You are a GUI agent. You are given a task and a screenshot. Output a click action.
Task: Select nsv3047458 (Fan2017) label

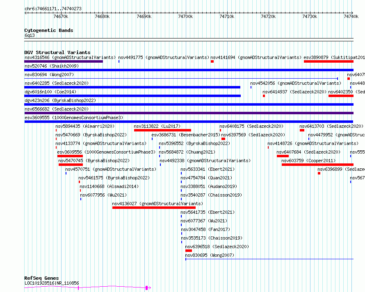pyautogui.click(x=205, y=229)
